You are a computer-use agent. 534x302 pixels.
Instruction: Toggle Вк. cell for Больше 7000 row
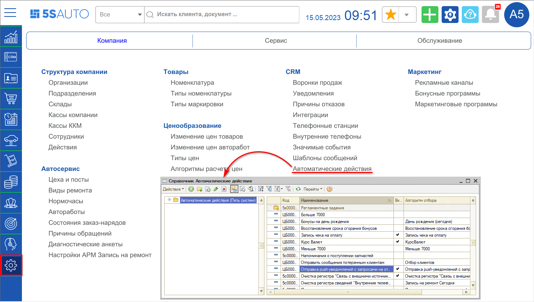(399, 214)
